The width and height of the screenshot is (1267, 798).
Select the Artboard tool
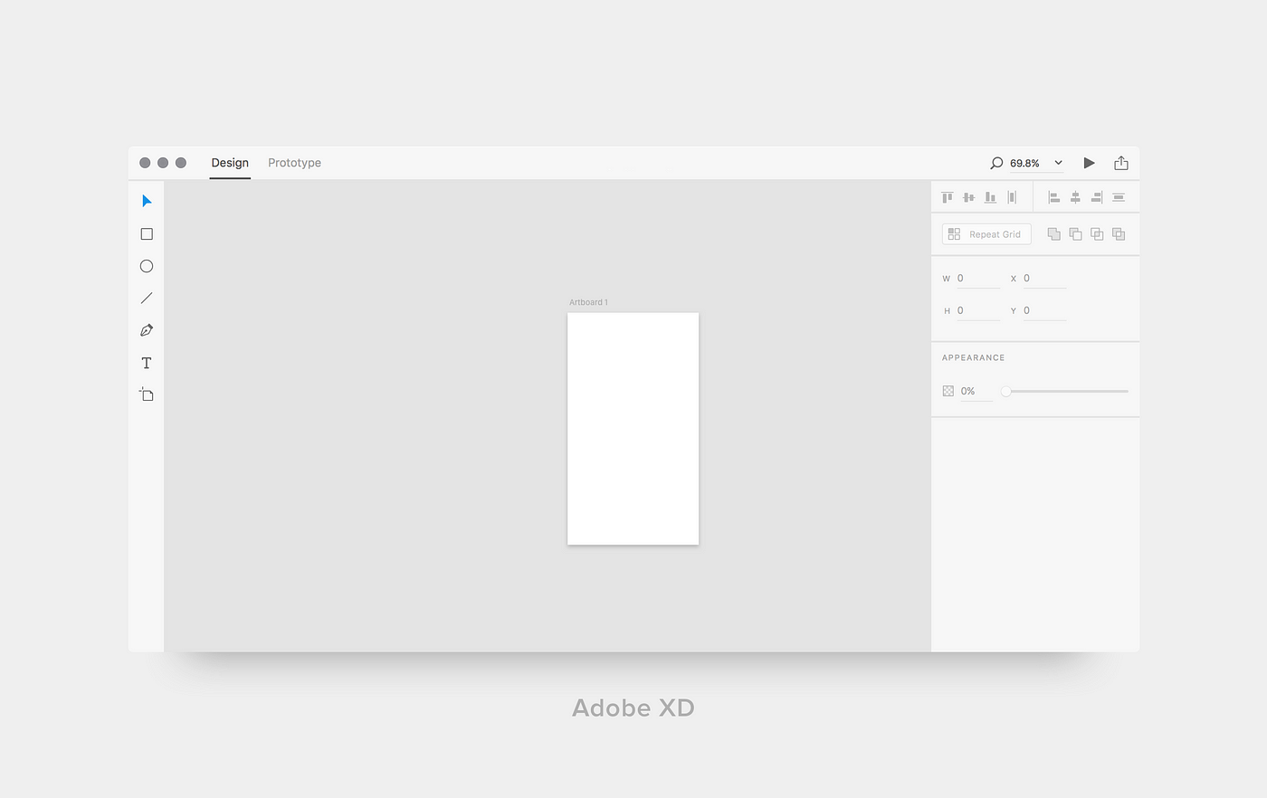pyautogui.click(x=147, y=394)
